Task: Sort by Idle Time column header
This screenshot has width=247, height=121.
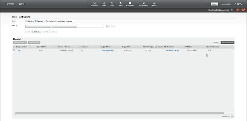Action: (x=213, y=47)
